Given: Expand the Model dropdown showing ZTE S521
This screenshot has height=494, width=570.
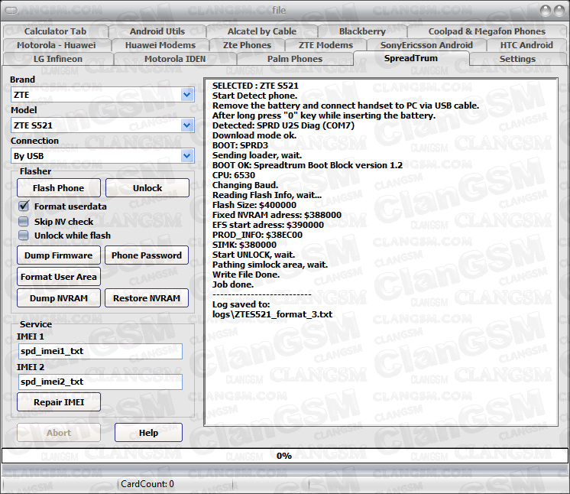Looking at the screenshot, I should (186, 125).
